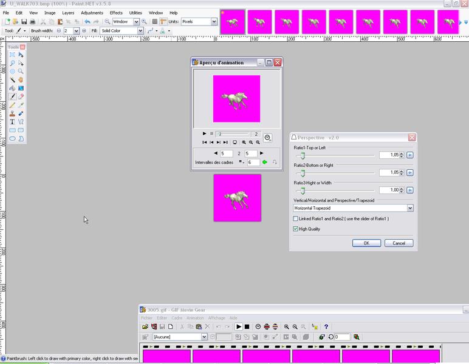Click OK in the Perspective dialog
Image resolution: width=469 pixels, height=364 pixels.
click(366, 243)
